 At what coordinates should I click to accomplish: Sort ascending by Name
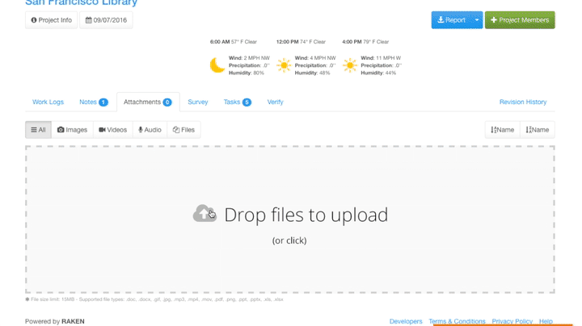click(502, 130)
